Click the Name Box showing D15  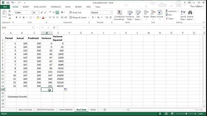(18, 27)
